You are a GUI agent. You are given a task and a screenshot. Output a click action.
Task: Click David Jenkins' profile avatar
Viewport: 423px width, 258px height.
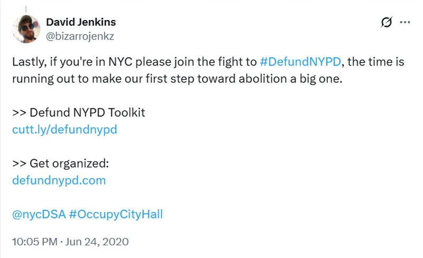26,29
